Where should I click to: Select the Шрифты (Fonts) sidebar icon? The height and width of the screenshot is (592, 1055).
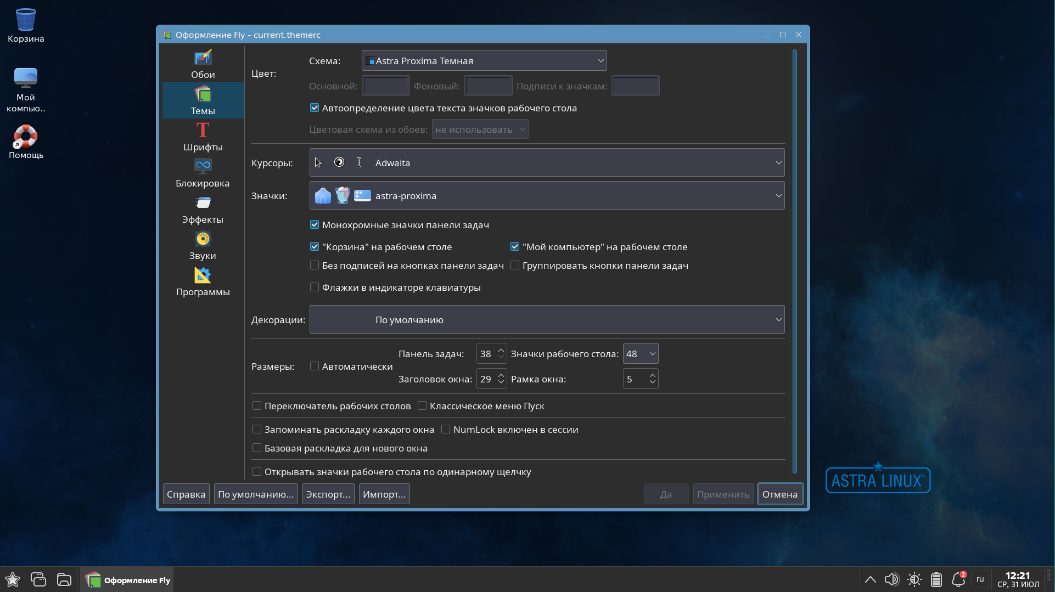(x=203, y=131)
